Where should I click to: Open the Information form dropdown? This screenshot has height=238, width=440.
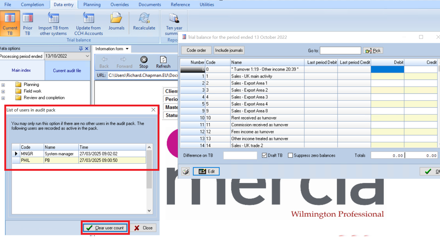pyautogui.click(x=127, y=49)
